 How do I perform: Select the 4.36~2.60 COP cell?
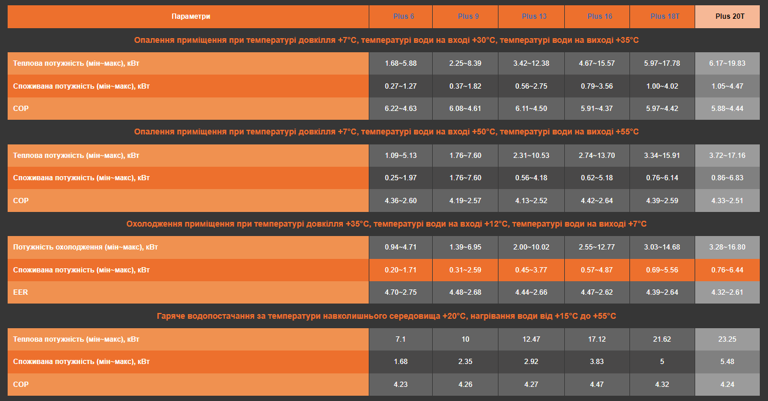[x=400, y=201]
